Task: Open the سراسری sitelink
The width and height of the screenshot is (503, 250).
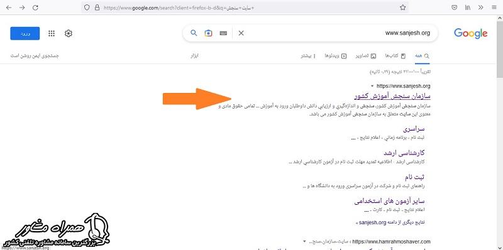Action: [x=414, y=129]
